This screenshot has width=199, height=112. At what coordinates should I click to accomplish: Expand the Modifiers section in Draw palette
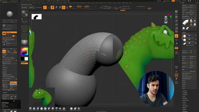pos(5,73)
